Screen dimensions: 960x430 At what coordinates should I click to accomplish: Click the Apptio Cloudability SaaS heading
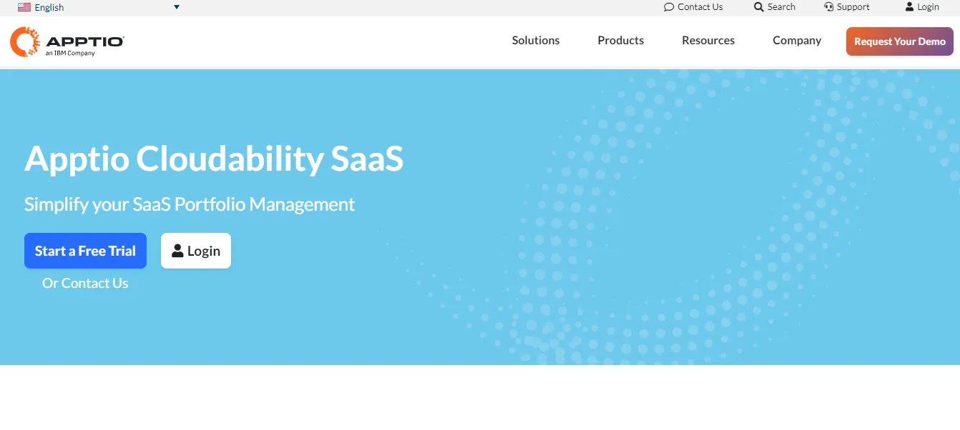pos(214,159)
